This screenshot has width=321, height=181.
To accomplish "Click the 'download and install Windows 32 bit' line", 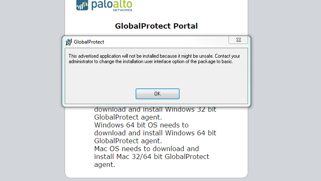I will (155, 110).
